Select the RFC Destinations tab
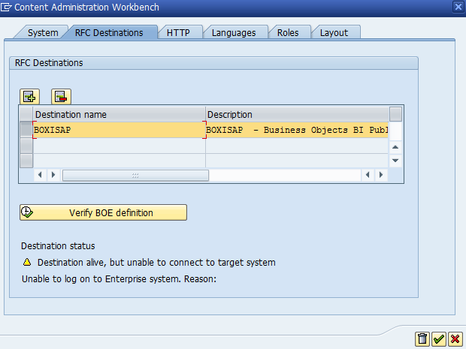Image resolution: width=466 pixels, height=349 pixels. point(109,32)
